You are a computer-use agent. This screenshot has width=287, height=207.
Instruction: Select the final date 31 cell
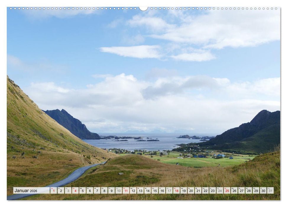click(x=270, y=190)
